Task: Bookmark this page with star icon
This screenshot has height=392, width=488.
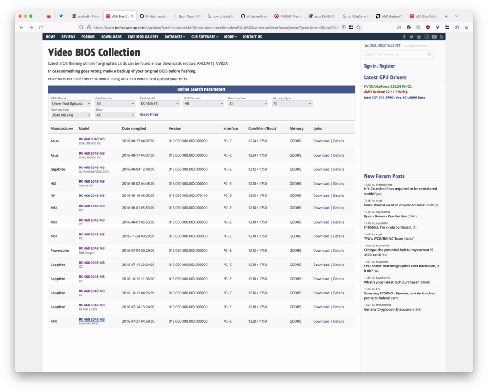Action: [x=358, y=28]
